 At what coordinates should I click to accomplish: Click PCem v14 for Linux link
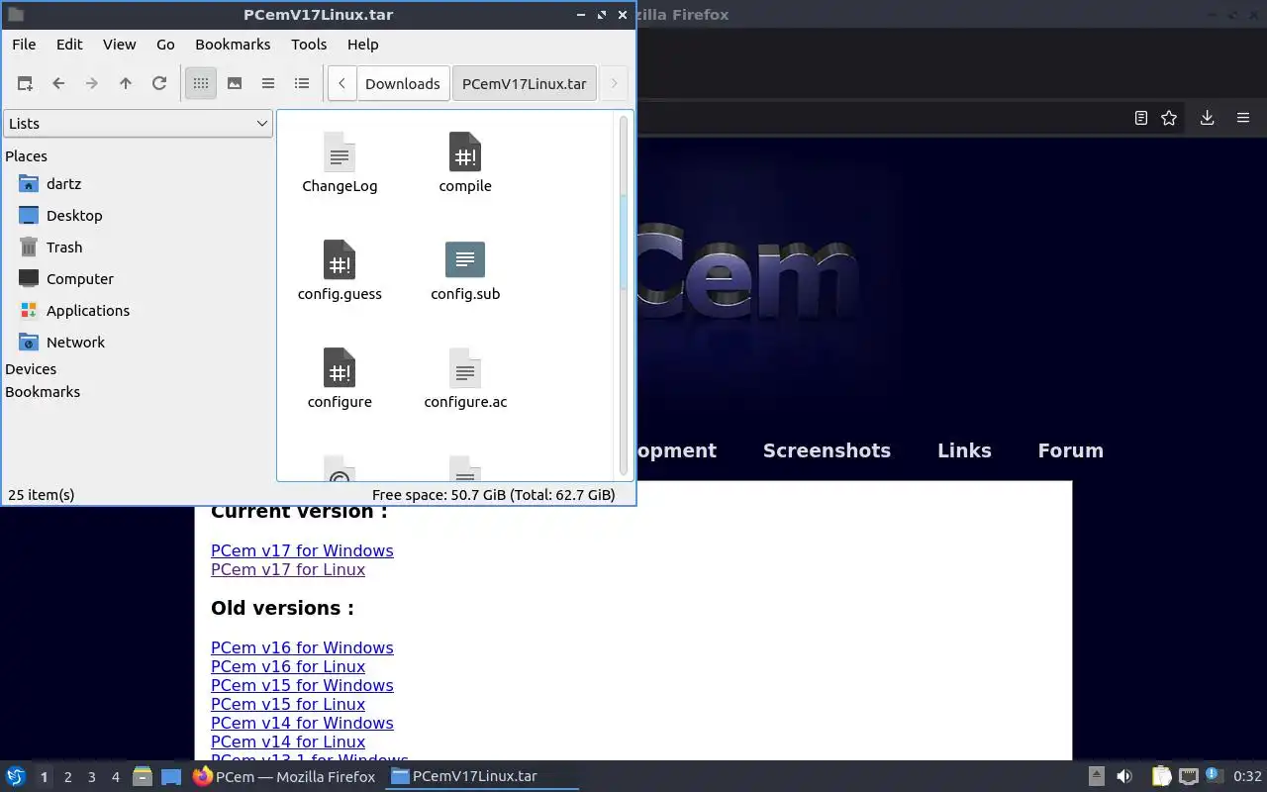coord(288,742)
